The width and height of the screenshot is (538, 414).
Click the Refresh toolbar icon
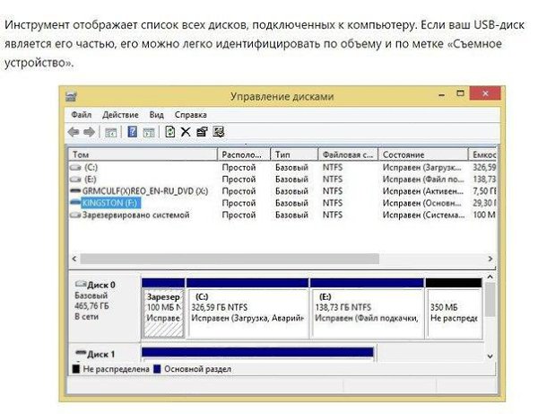click(170, 132)
